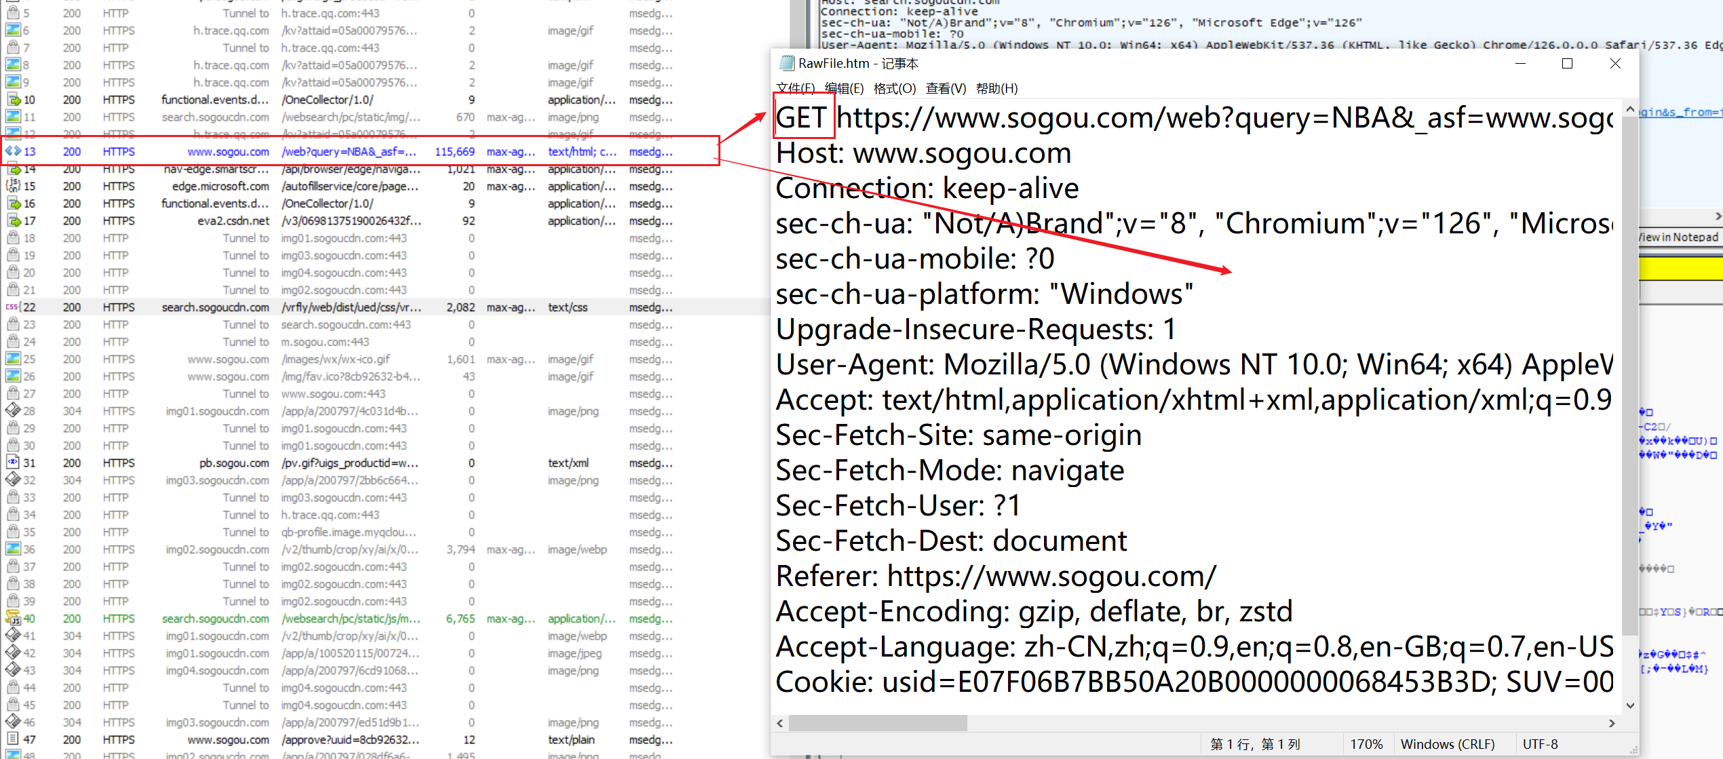Click the Notepad icon in RawFile.htm title bar
This screenshot has height=759, width=1723.
click(786, 63)
